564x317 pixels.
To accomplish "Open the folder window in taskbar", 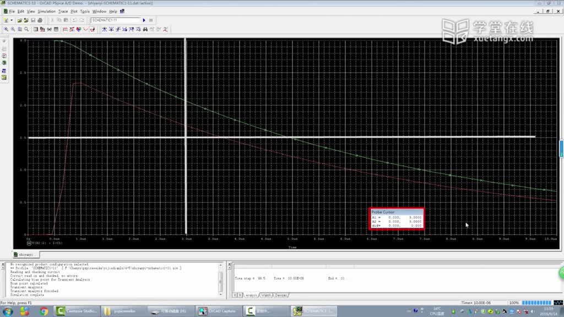I will 124,311.
